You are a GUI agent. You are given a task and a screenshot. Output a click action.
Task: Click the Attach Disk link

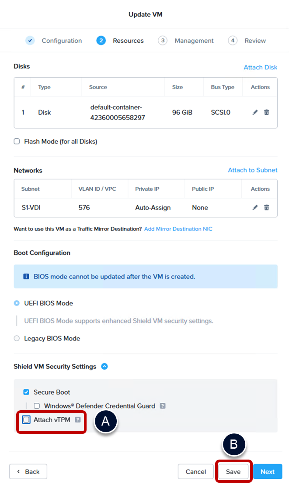pos(260,67)
